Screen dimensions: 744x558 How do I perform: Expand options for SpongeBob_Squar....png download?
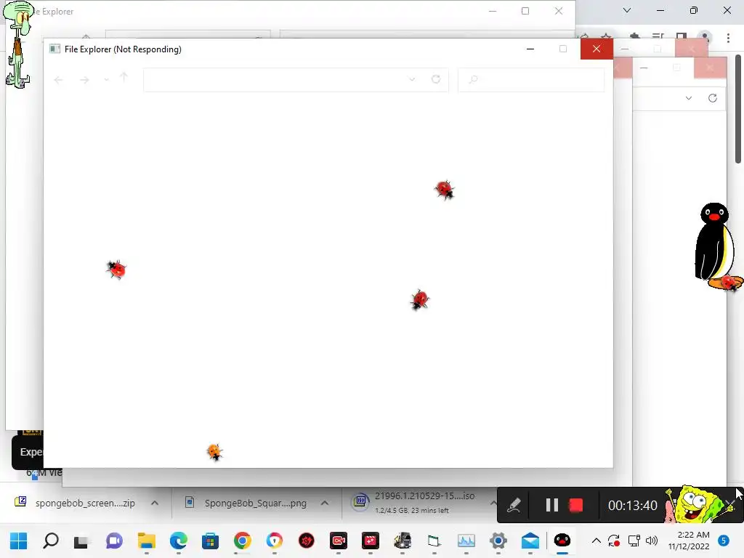pos(325,503)
